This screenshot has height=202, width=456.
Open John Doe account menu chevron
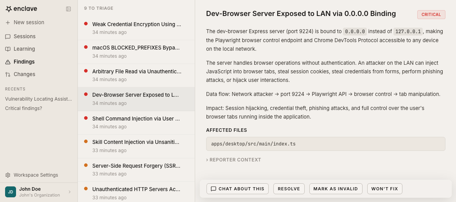[x=70, y=192]
